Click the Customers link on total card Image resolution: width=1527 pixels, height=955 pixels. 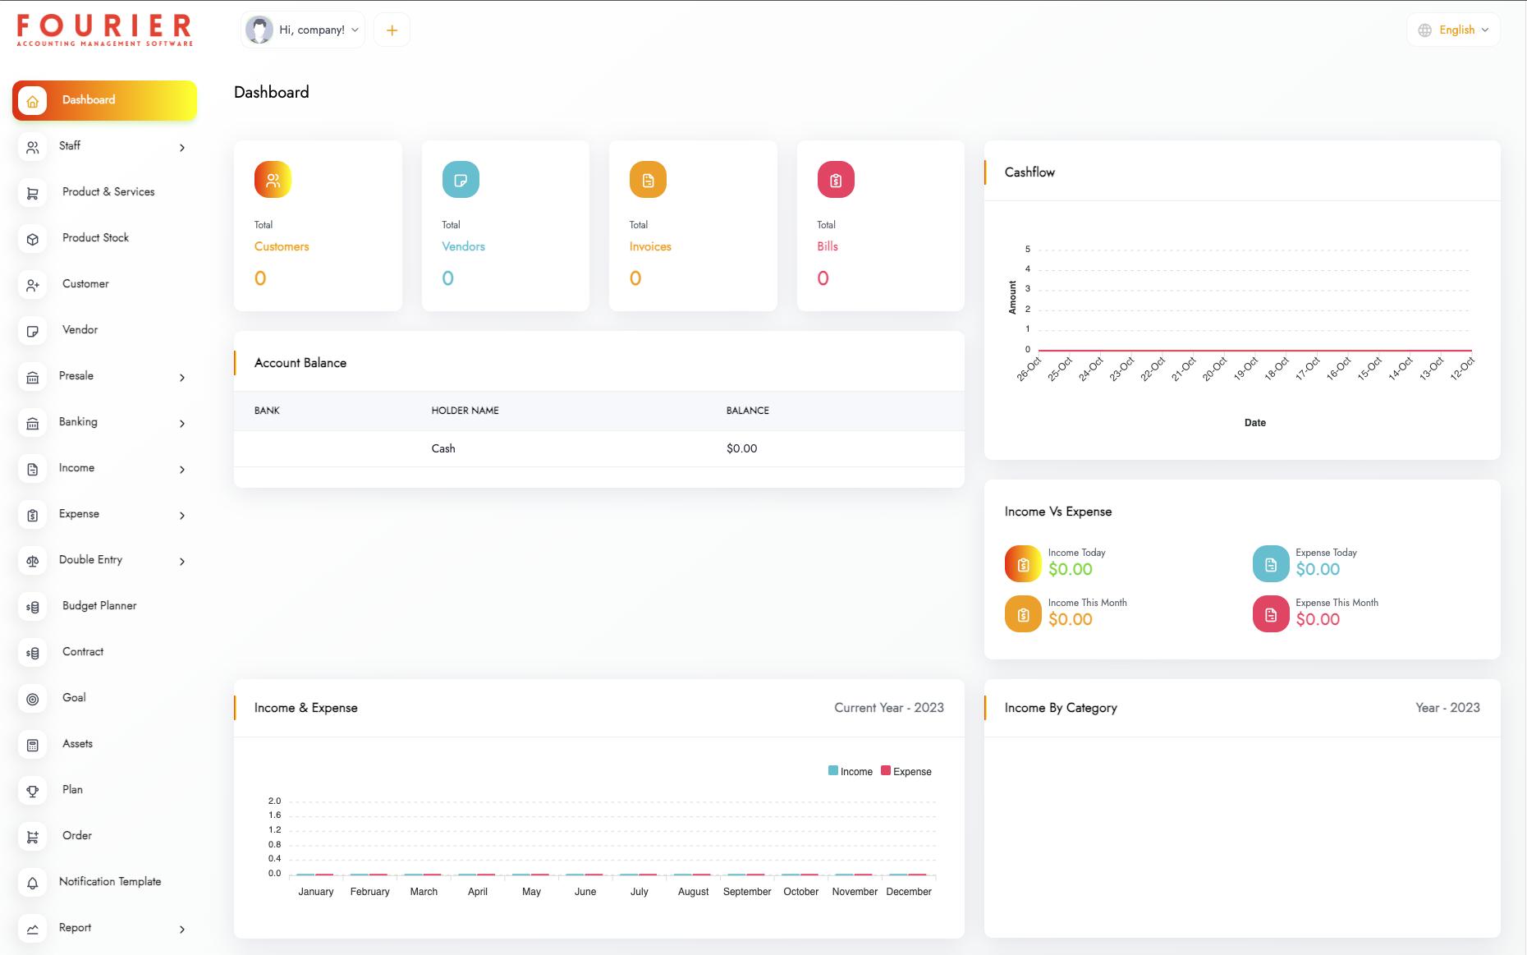(x=282, y=246)
